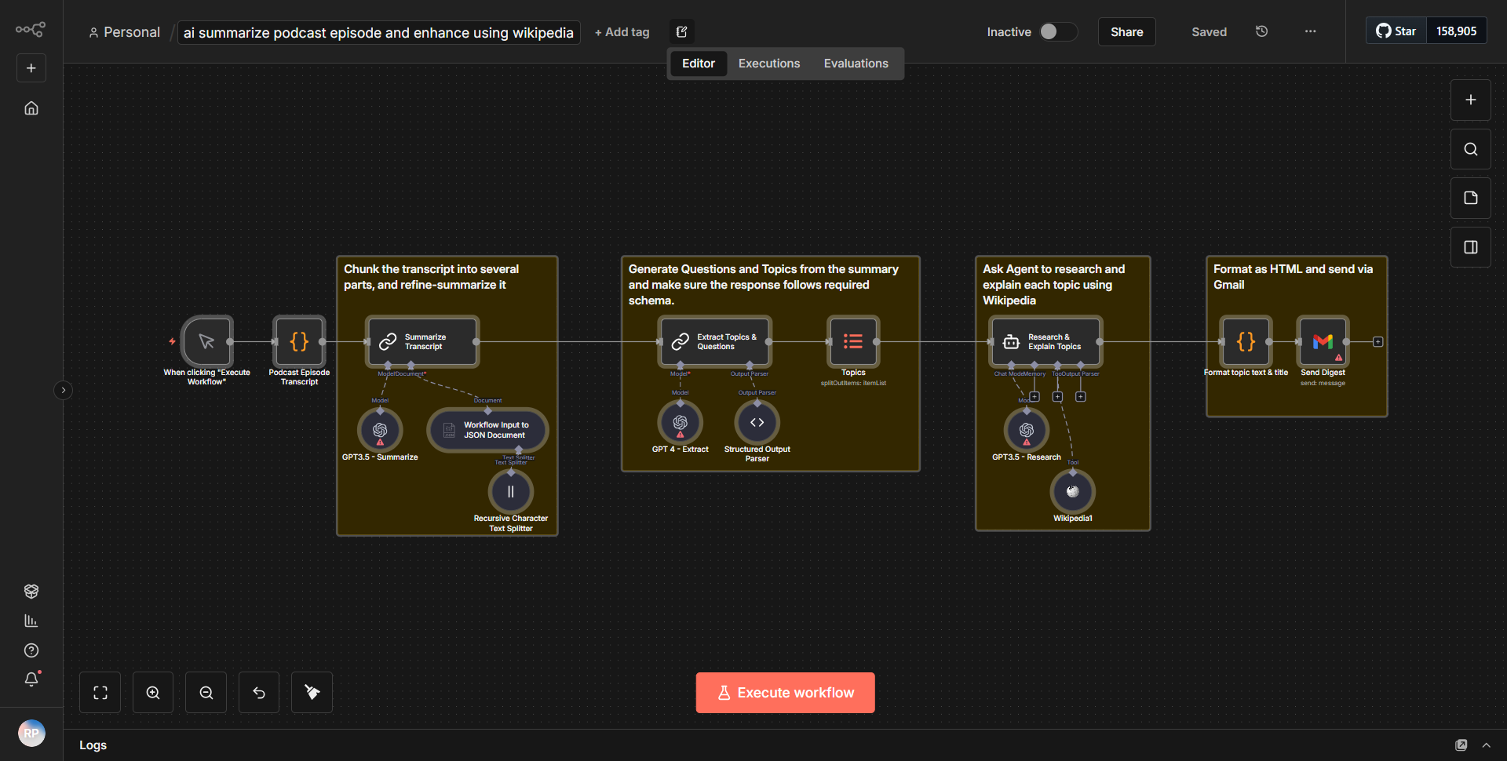Image resolution: width=1507 pixels, height=761 pixels.
Task: Zoom in on the canvas
Action: [153, 693]
